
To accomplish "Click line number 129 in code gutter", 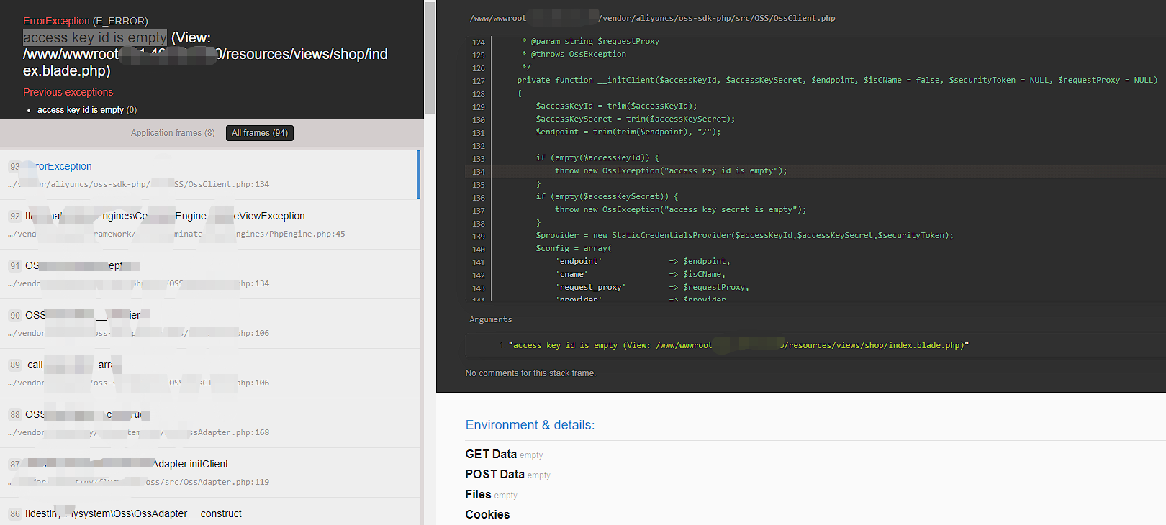I will pos(479,107).
